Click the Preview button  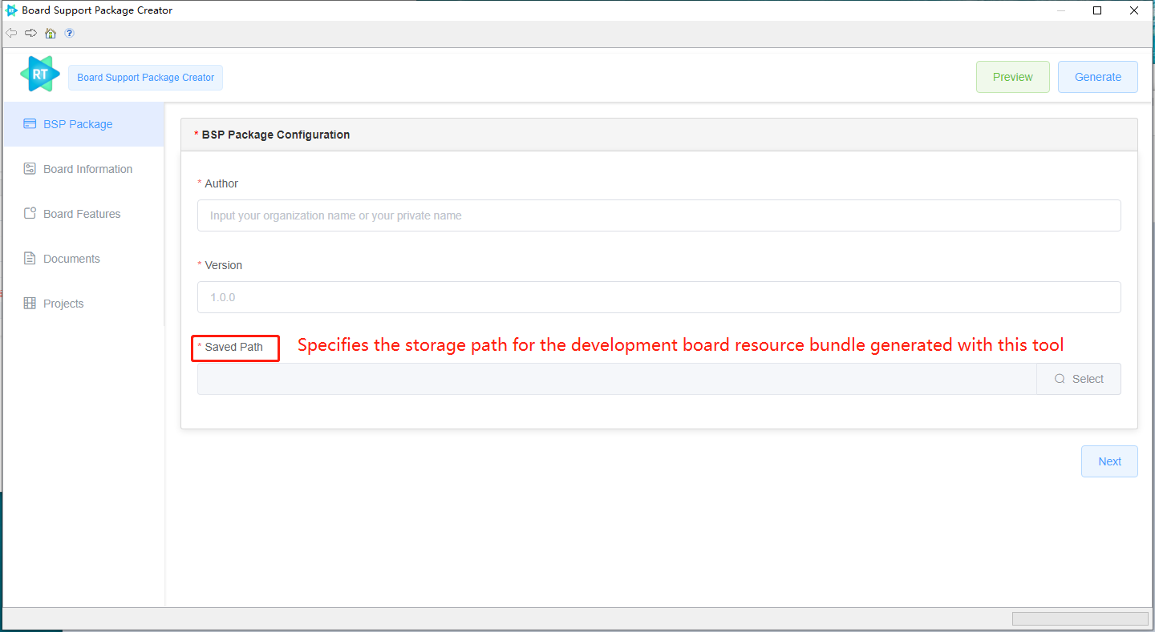pyautogui.click(x=1012, y=76)
